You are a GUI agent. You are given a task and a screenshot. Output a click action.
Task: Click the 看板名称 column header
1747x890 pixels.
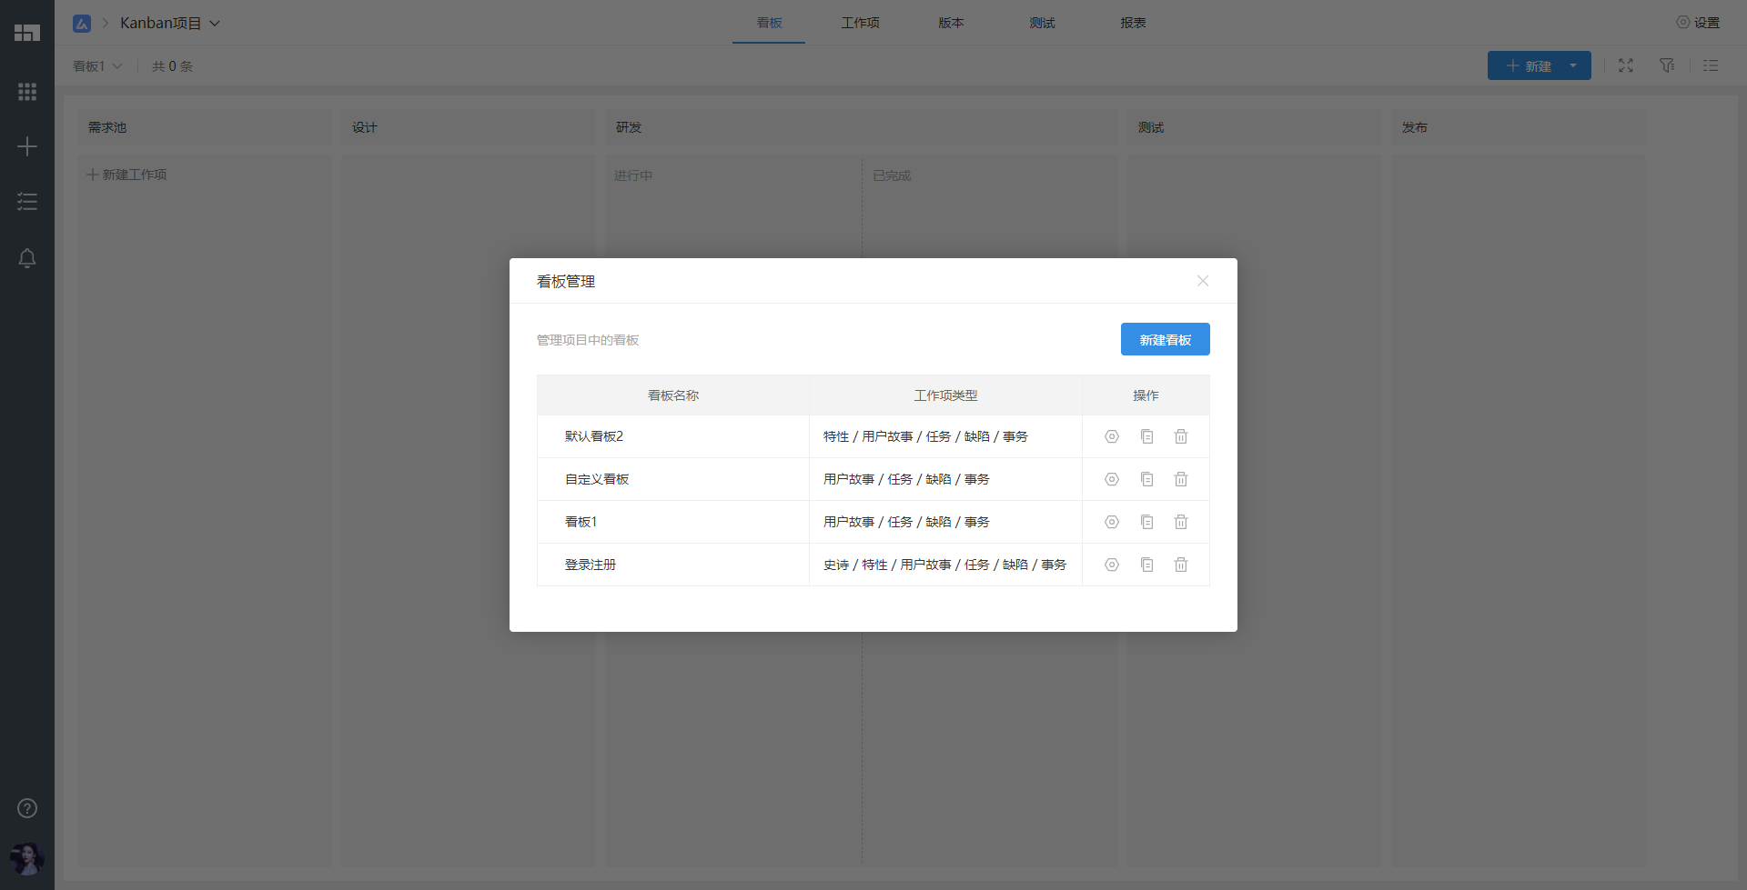pyautogui.click(x=673, y=395)
